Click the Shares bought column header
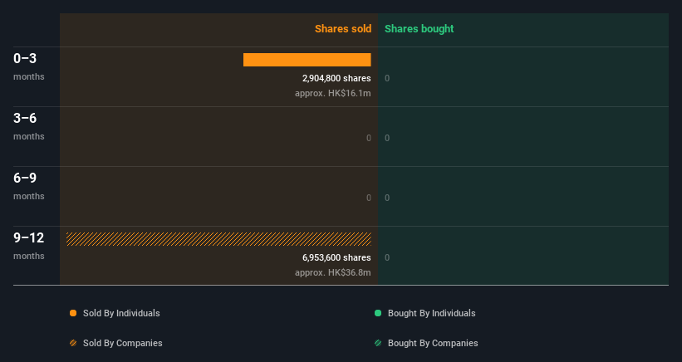Image resolution: width=682 pixels, height=362 pixels. 420,29
